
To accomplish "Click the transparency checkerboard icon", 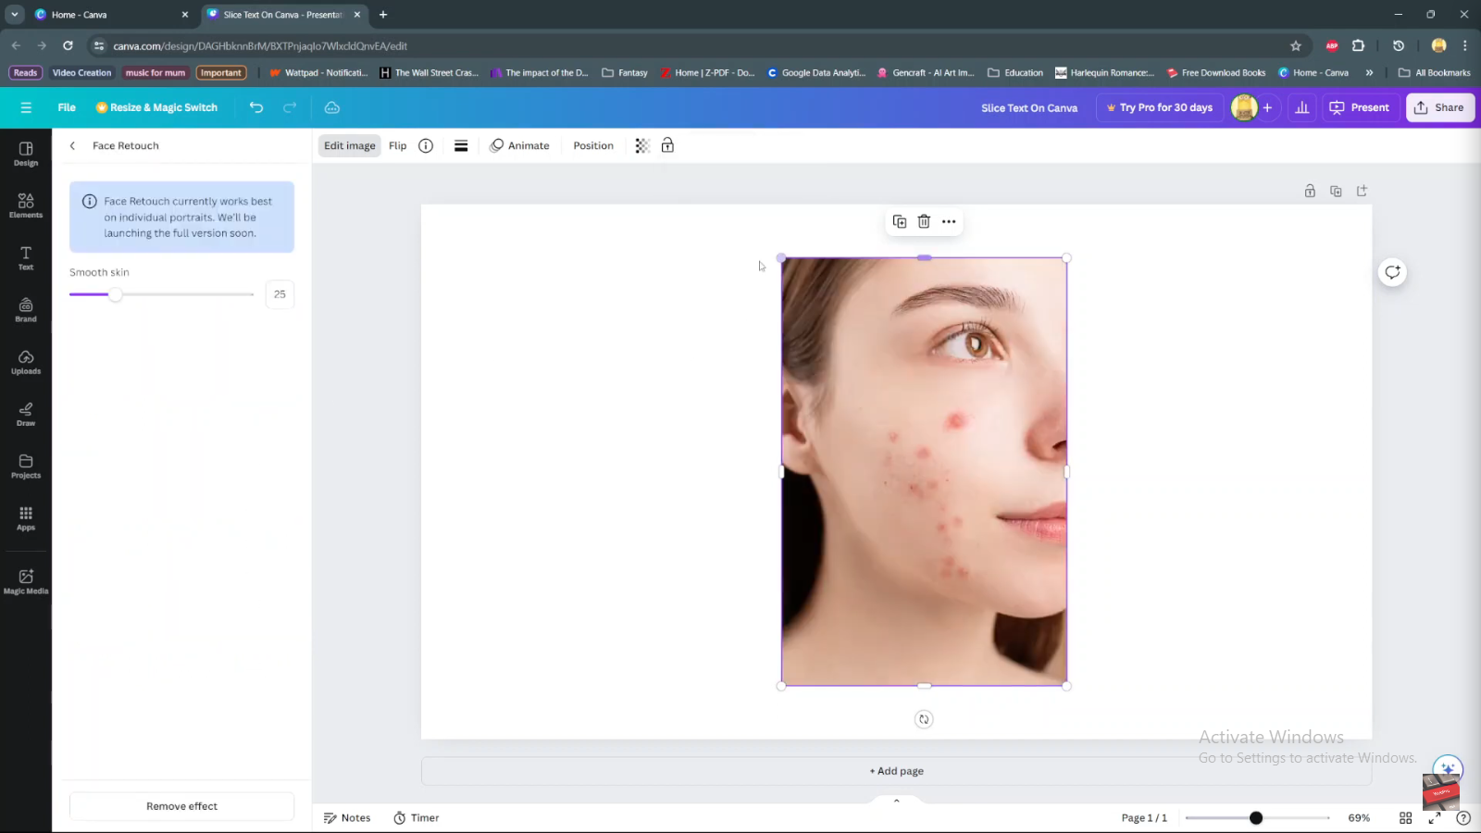I will pyautogui.click(x=642, y=145).
